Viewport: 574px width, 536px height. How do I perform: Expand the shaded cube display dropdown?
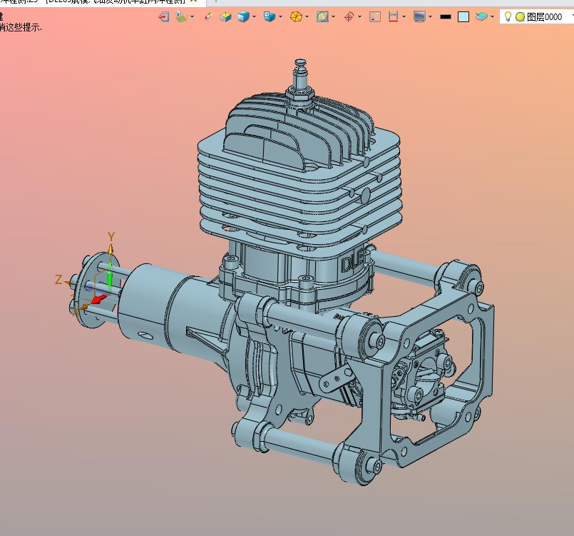254,17
